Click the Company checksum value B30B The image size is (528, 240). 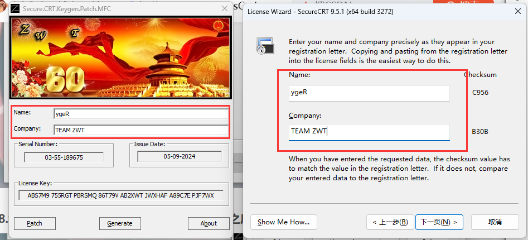tap(480, 132)
